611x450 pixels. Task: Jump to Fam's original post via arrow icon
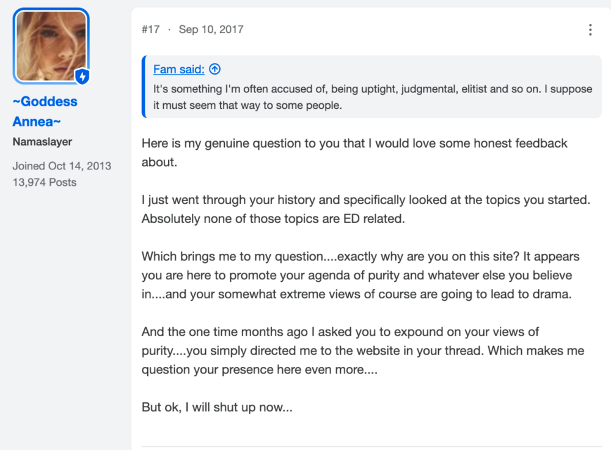tap(214, 69)
